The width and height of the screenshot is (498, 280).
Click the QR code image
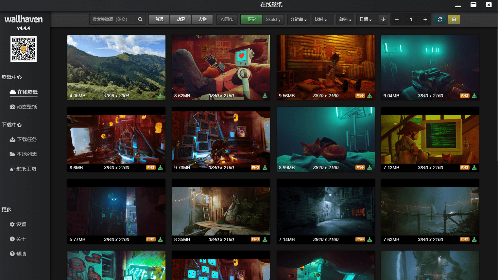coord(24,49)
